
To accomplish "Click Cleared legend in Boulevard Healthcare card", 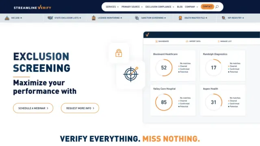I will click(x=183, y=66).
